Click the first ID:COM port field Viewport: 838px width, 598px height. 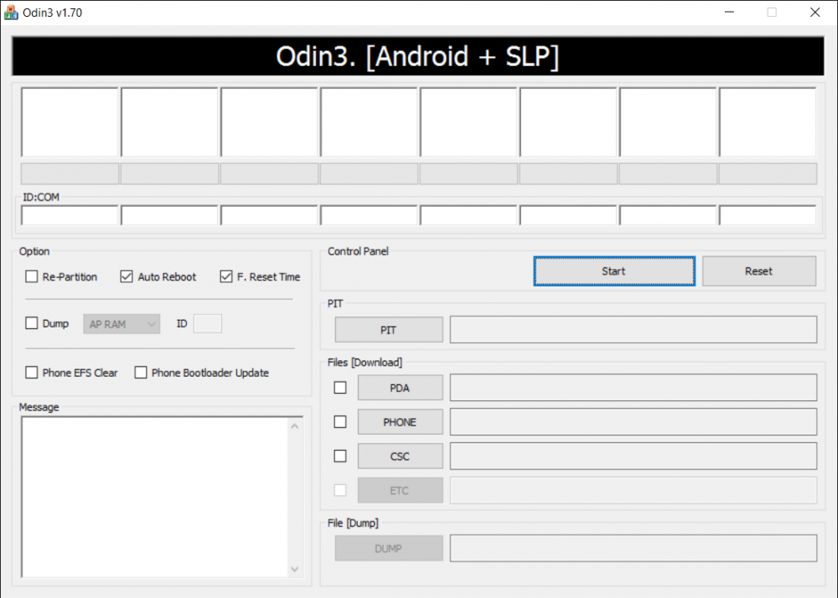(70, 215)
